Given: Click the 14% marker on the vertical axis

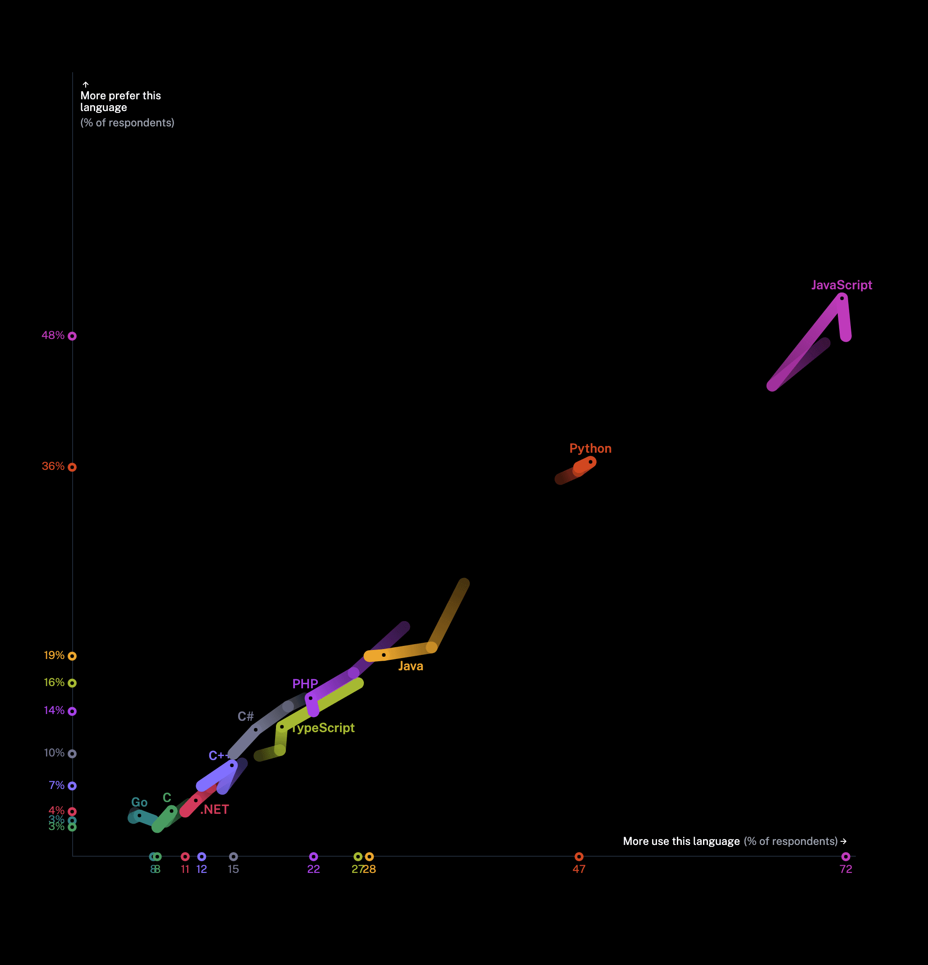Looking at the screenshot, I should point(72,711).
